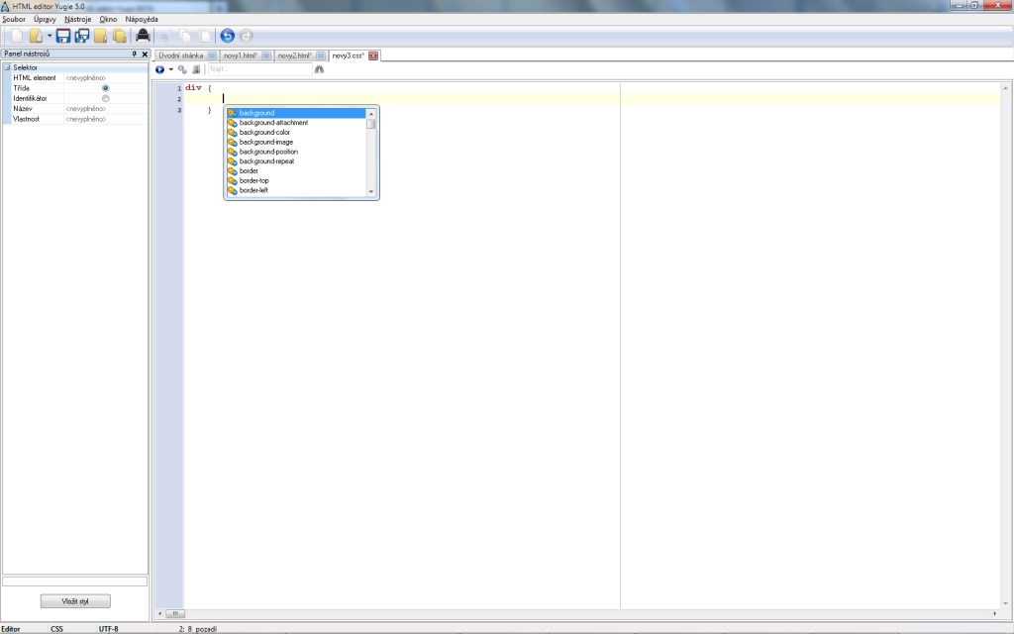Image resolution: width=1014 pixels, height=634 pixels.
Task: Open the dropdown arrow beside open file
Action: click(x=50, y=37)
